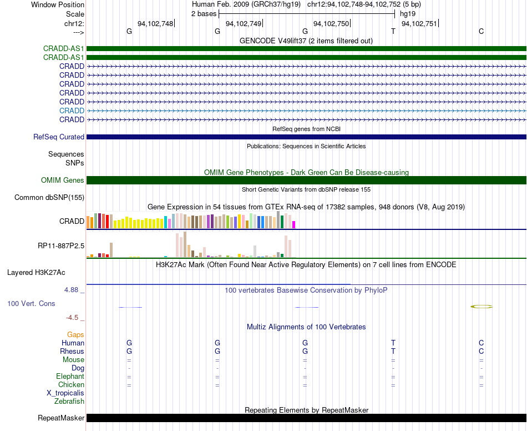
Task: Click the C base in the top reference sequence row
Action: pyautogui.click(x=482, y=31)
